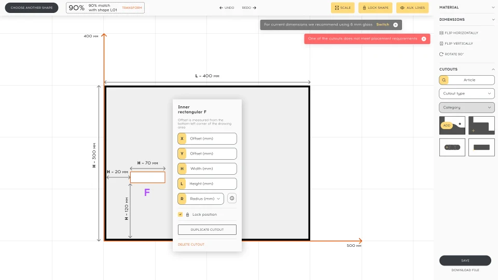Click the H - 300 mm dimension label
498x280 pixels.
pos(94,155)
